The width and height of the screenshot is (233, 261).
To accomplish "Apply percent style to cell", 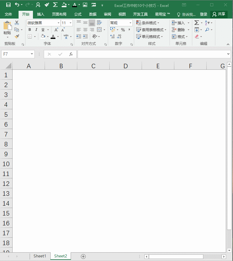I will tap(123, 30).
